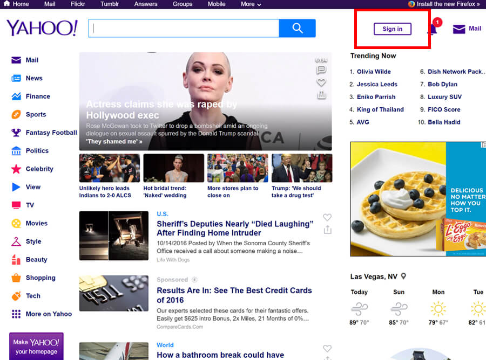Share the Sheriff's Deputies article
486x360 pixels.
click(328, 230)
